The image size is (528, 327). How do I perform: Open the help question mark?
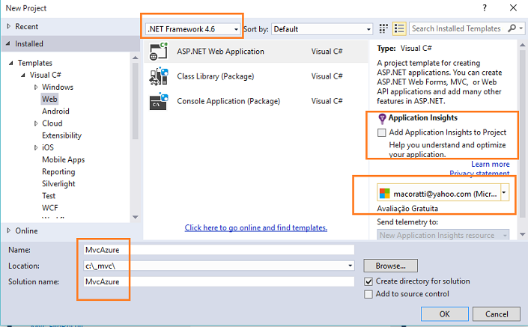tap(485, 7)
